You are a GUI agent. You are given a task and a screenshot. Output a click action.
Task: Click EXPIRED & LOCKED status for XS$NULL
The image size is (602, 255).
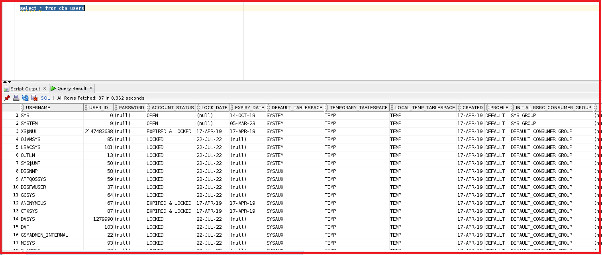(171, 131)
